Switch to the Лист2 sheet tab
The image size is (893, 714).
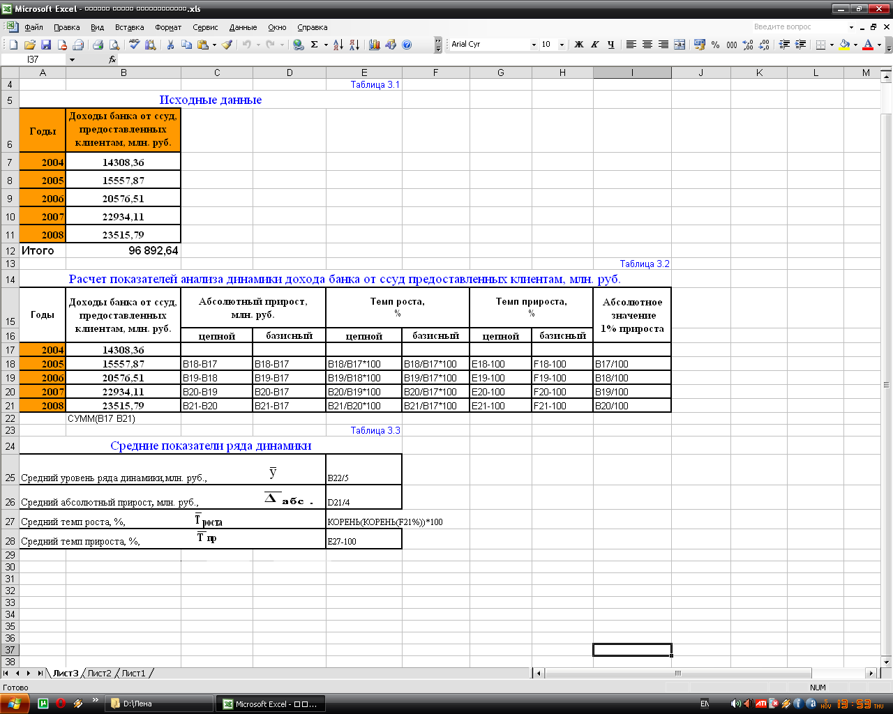tap(99, 673)
